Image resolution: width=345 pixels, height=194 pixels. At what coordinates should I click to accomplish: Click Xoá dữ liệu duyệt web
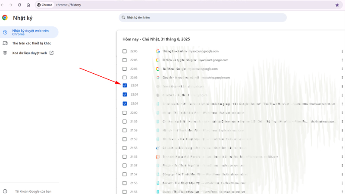click(x=29, y=53)
